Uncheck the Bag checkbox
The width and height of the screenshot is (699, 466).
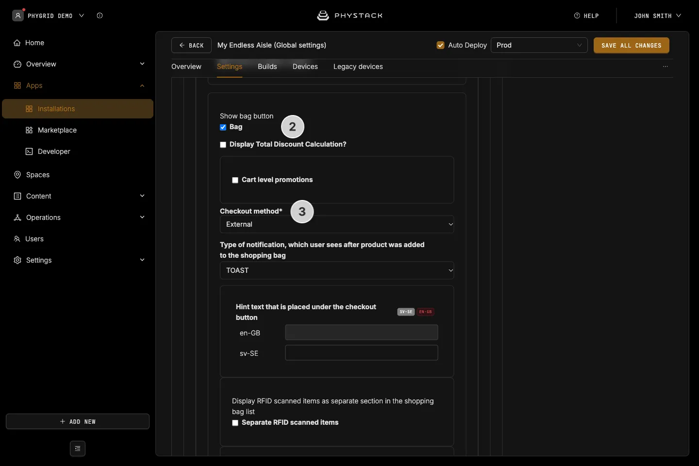tap(223, 127)
